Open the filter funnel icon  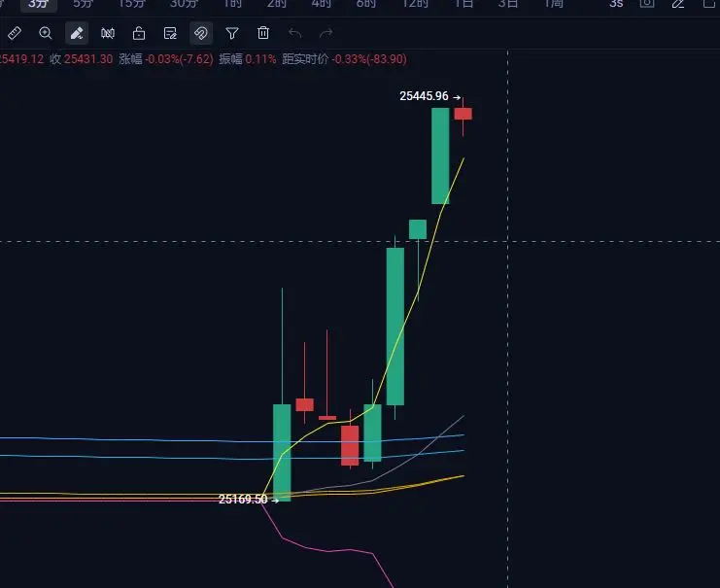(x=232, y=33)
